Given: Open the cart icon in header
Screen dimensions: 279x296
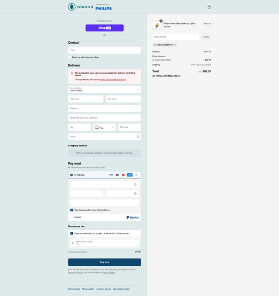Looking at the screenshot, I should [209, 7].
